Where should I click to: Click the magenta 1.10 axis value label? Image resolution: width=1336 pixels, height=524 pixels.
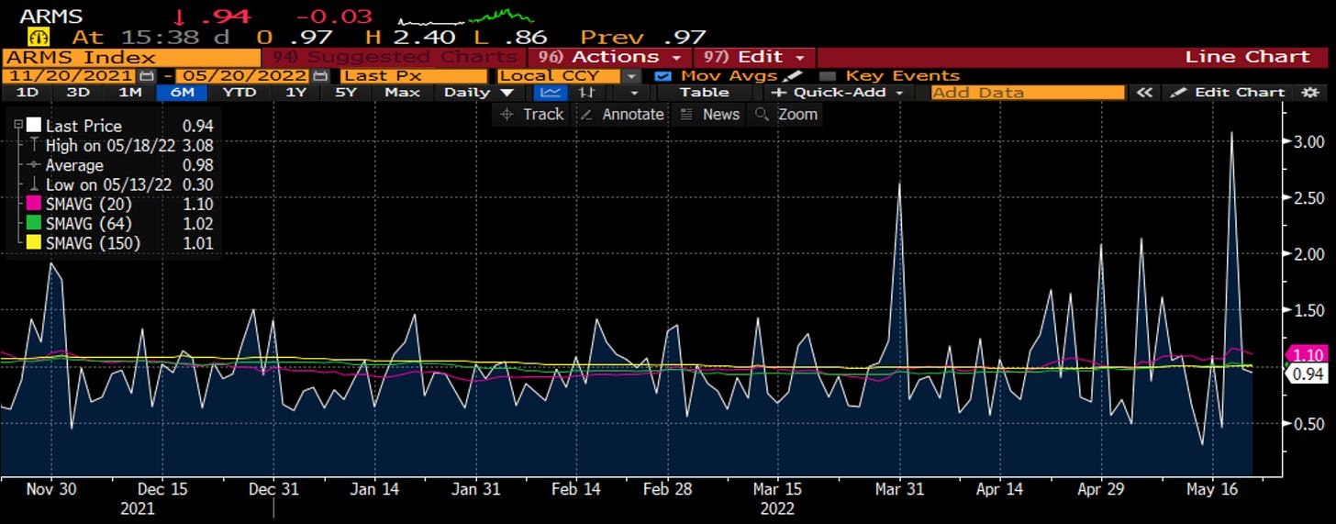[1308, 355]
